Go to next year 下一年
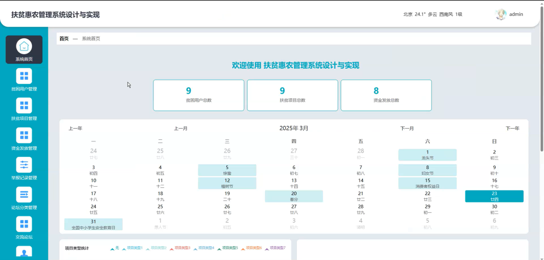 point(513,129)
